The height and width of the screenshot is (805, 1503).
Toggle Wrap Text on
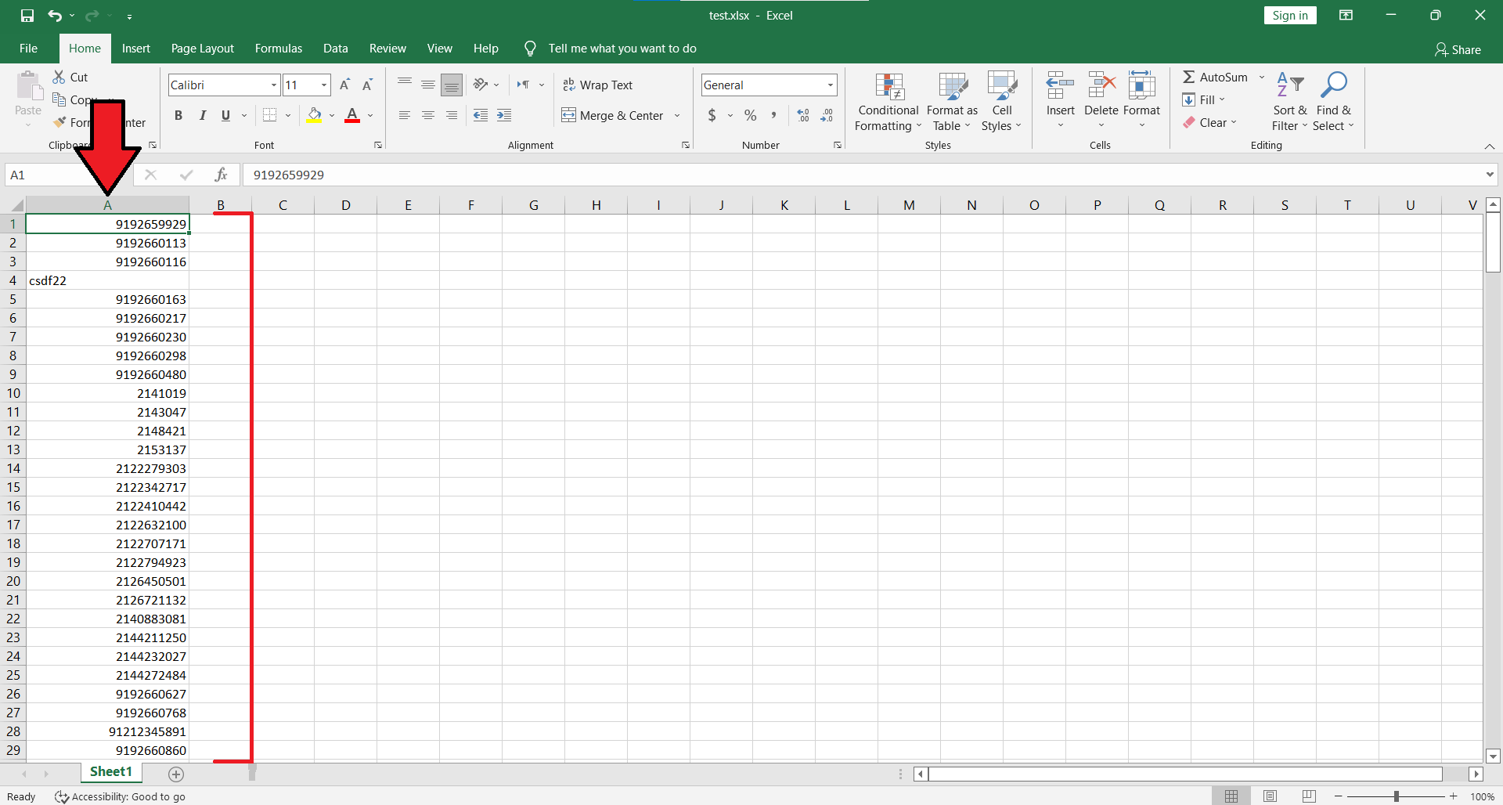pyautogui.click(x=598, y=85)
